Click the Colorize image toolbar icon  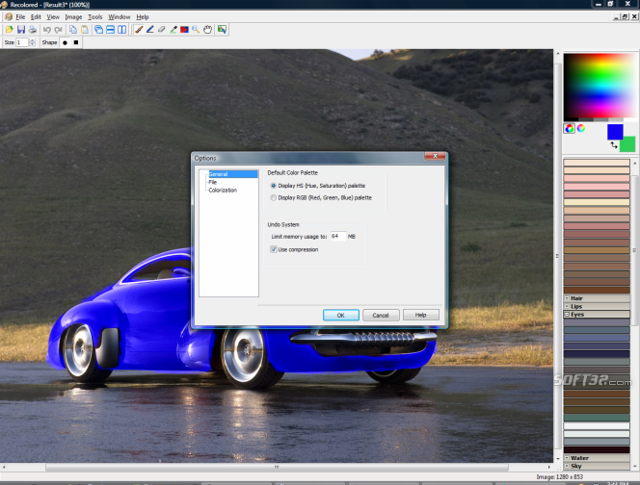(222, 29)
